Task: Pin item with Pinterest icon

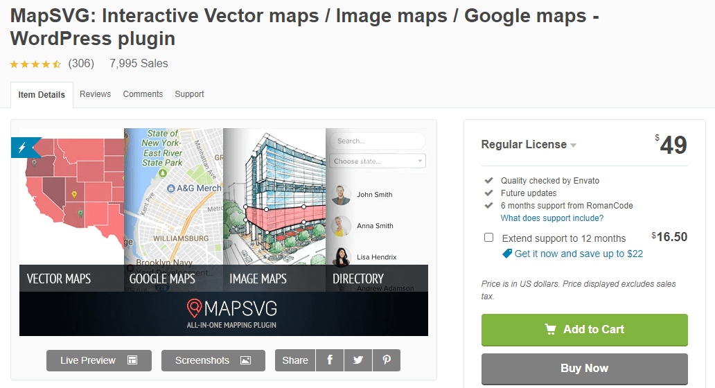Action: [387, 360]
